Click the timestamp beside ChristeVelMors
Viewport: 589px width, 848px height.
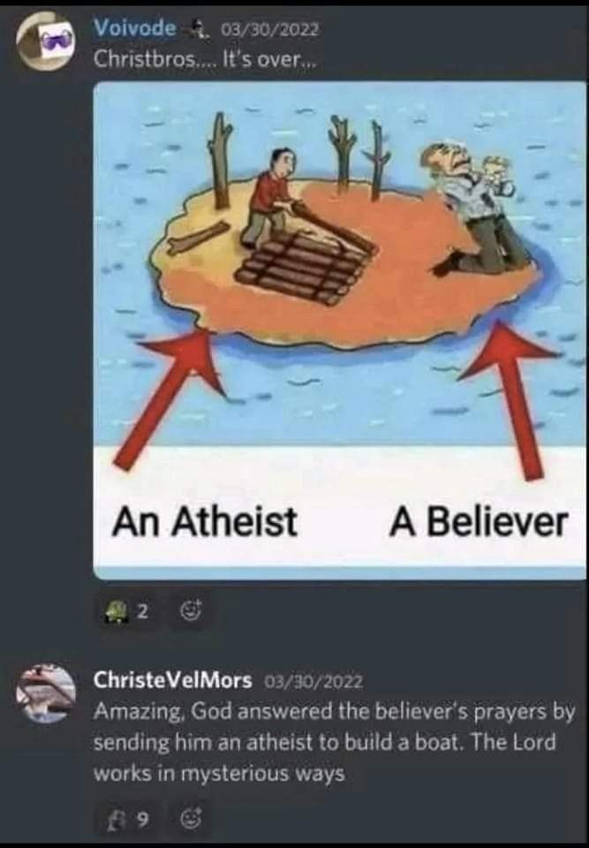[313, 680]
